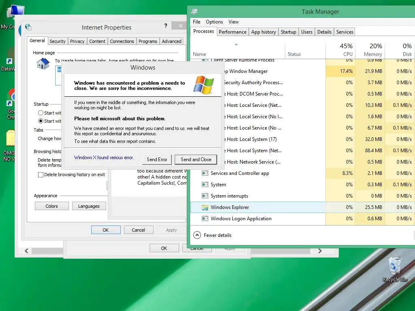Open the File menu in Task Manager
Viewport: 415px width, 311px height.
click(x=197, y=22)
